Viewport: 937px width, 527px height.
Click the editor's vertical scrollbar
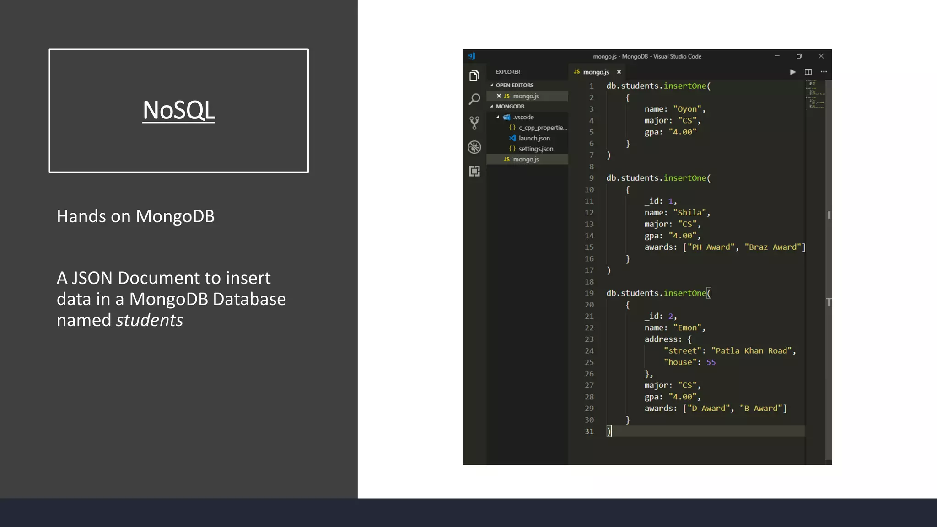click(x=829, y=256)
